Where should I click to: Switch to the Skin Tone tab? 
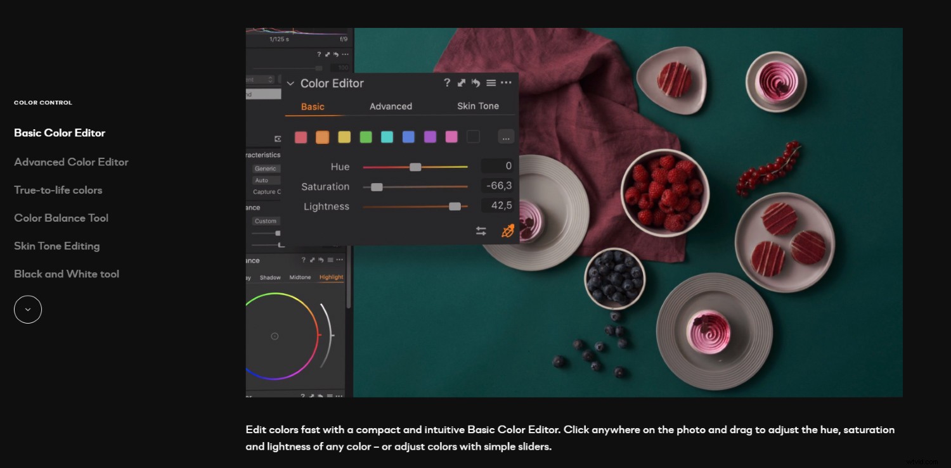coord(477,106)
